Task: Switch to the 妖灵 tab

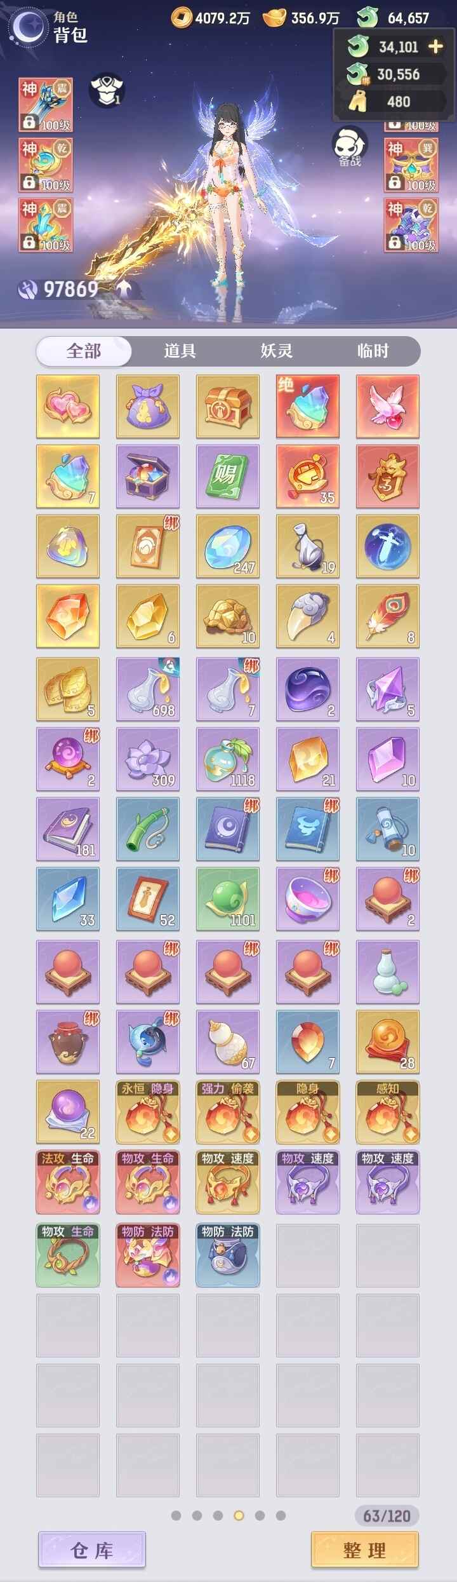Action: [x=276, y=351]
